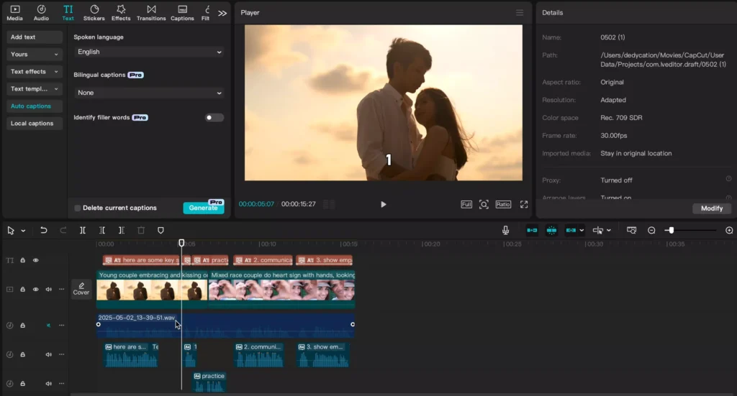737x396 pixels.
Task: Lock the main video track
Action: pyautogui.click(x=22, y=290)
